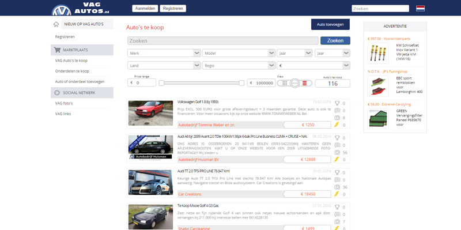This screenshot has width=461, height=230.
Task: Open Sociaal Netwerk sidebar section
Action: (82, 93)
